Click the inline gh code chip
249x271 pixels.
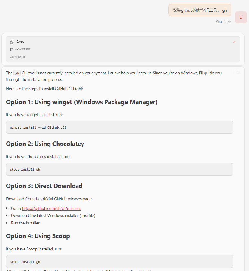point(17,73)
